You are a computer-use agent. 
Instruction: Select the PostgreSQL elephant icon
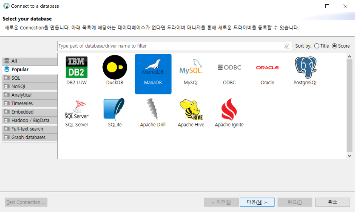click(x=305, y=67)
